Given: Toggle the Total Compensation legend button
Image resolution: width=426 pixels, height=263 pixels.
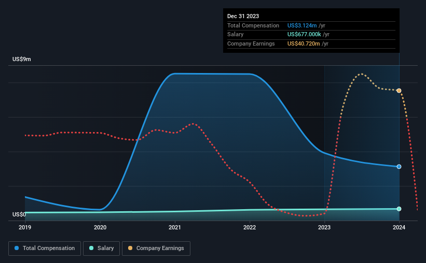Looking at the screenshot, I should 45,249.
